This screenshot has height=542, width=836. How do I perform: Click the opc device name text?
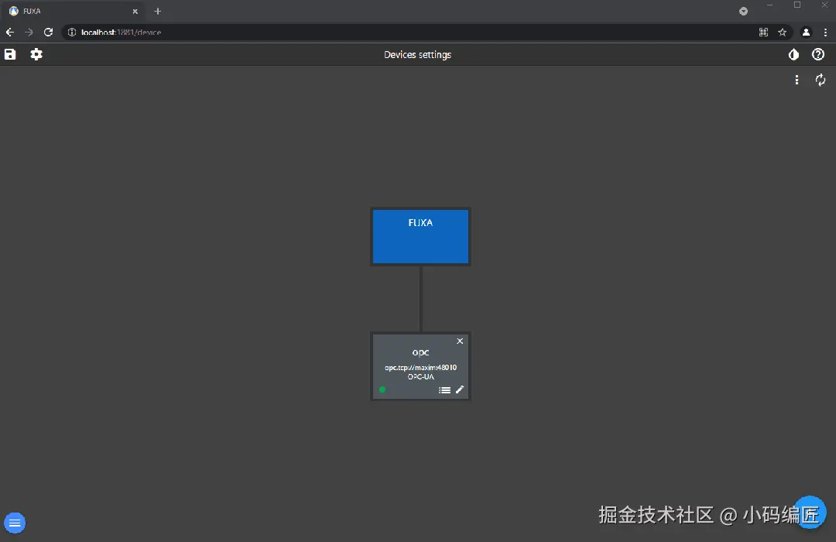tap(420, 352)
